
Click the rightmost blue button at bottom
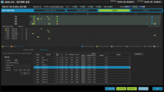(x=157, y=89)
